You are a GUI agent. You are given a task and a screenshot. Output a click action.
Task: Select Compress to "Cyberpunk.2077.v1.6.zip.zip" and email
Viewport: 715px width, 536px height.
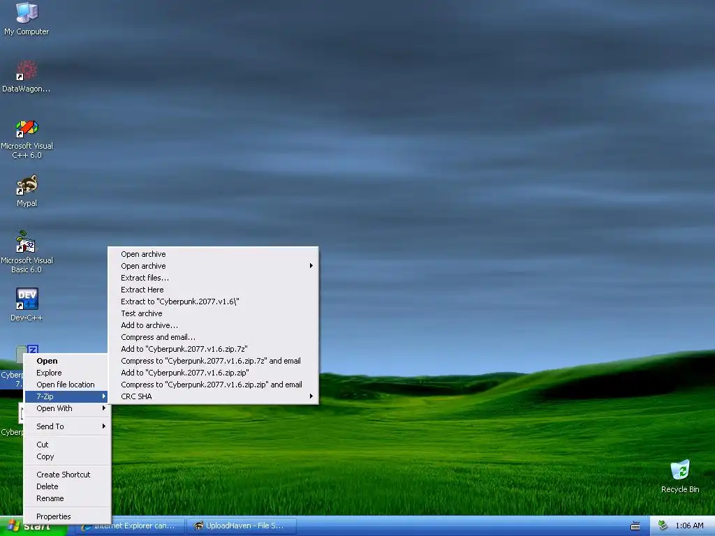click(213, 385)
